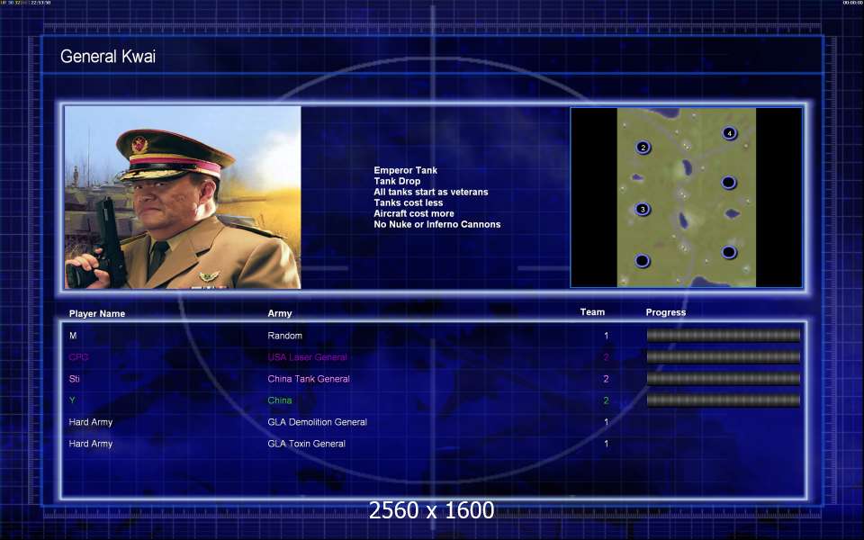Click the Progress column header
The width and height of the screenshot is (864, 540).
pyautogui.click(x=666, y=312)
